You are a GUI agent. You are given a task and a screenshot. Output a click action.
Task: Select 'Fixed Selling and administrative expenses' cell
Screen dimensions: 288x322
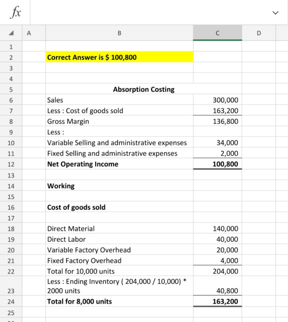pos(119,153)
